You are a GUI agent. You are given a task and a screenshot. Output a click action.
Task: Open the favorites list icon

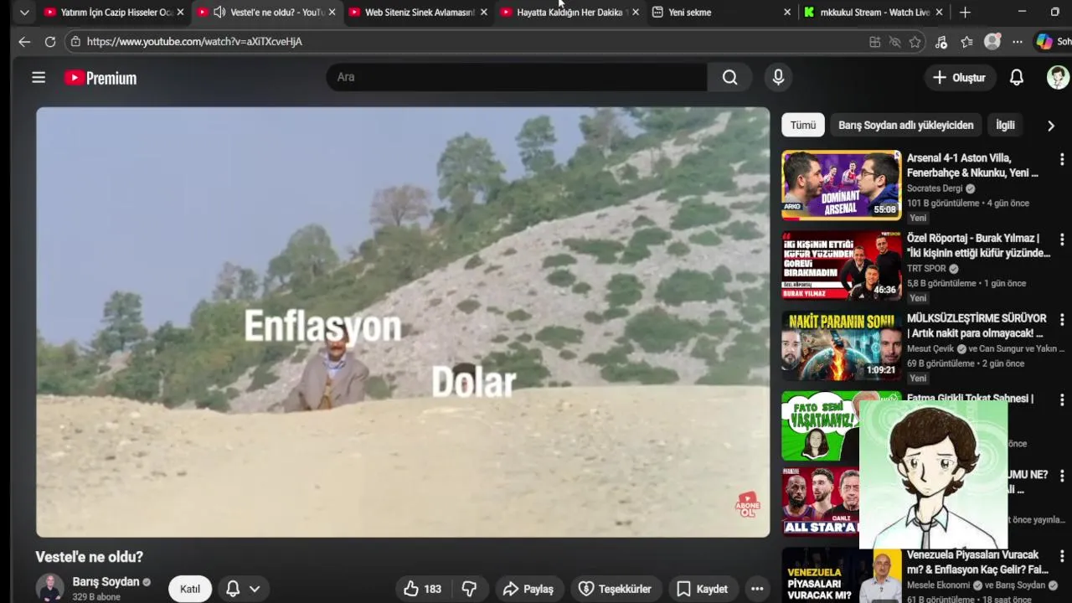coord(967,42)
